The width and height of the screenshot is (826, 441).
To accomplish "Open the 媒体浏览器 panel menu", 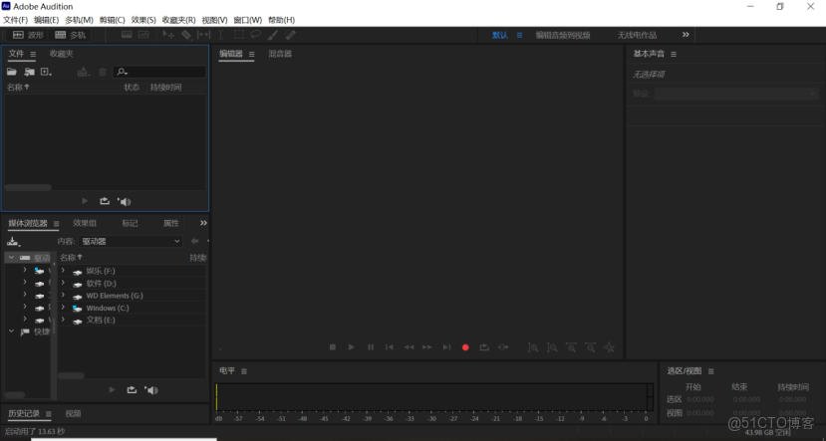I will tap(57, 224).
